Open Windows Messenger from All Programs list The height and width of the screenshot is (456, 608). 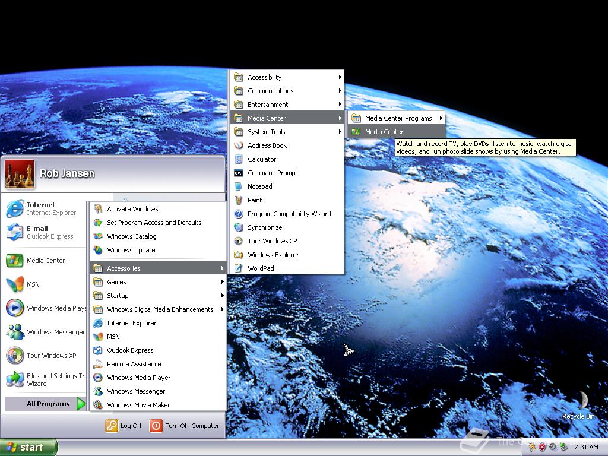pyautogui.click(x=158, y=391)
